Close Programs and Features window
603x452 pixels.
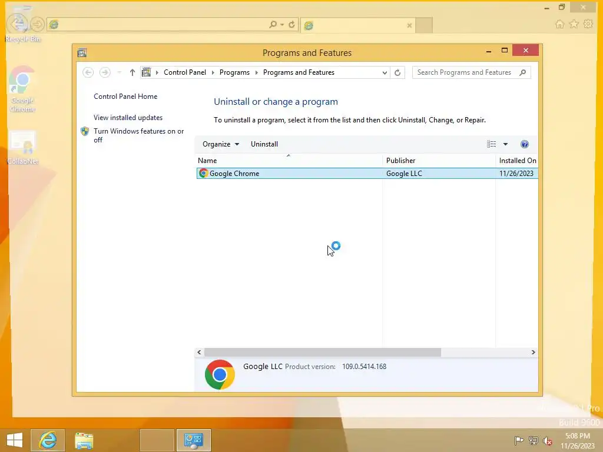[x=526, y=51]
